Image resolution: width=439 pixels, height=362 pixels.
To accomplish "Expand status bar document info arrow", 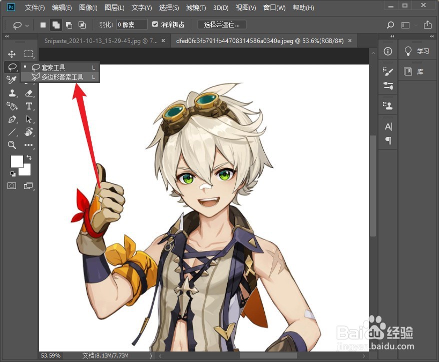I will tap(151, 356).
